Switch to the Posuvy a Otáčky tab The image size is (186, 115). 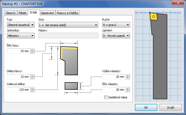point(68,13)
